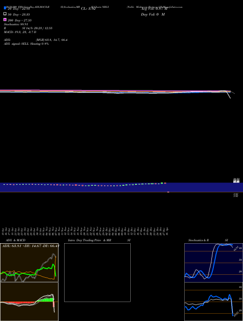Select the '200 Day - 27.55' legend label
The width and height of the screenshot is (243, 321).
pos(19,20)
